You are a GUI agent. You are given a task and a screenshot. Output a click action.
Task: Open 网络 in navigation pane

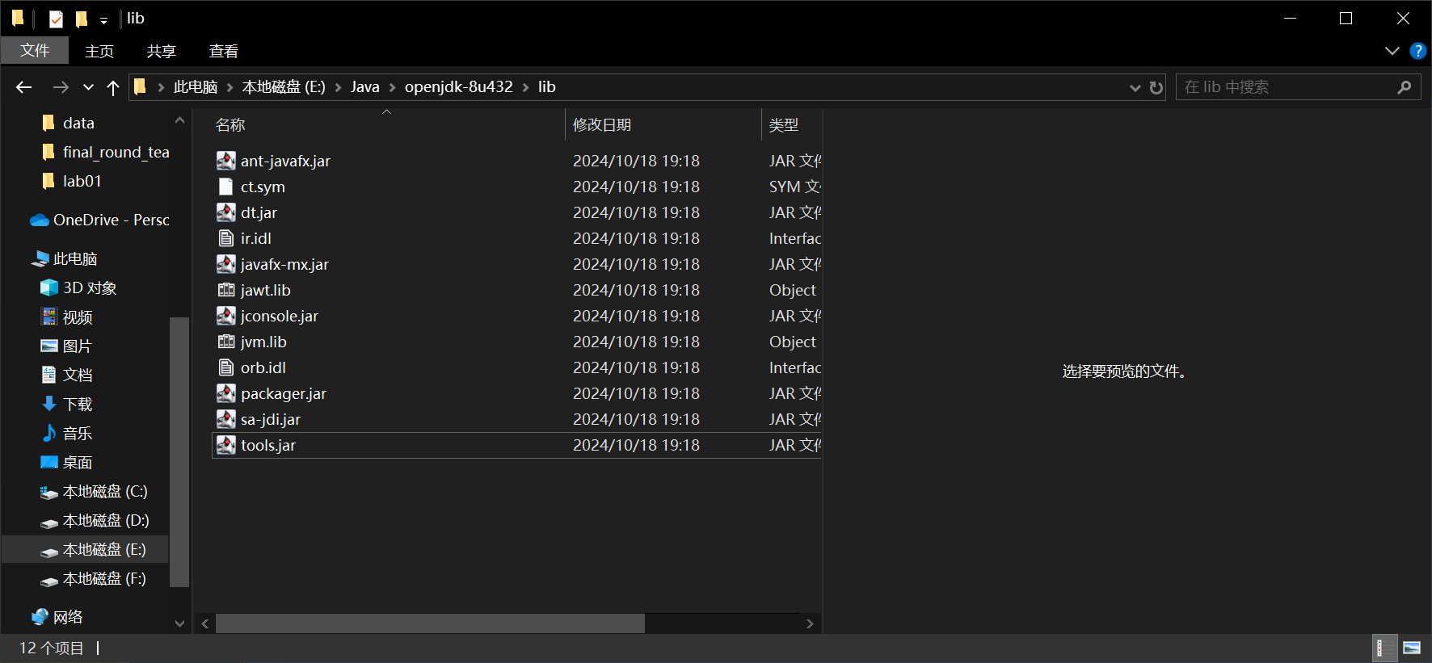tap(57, 617)
